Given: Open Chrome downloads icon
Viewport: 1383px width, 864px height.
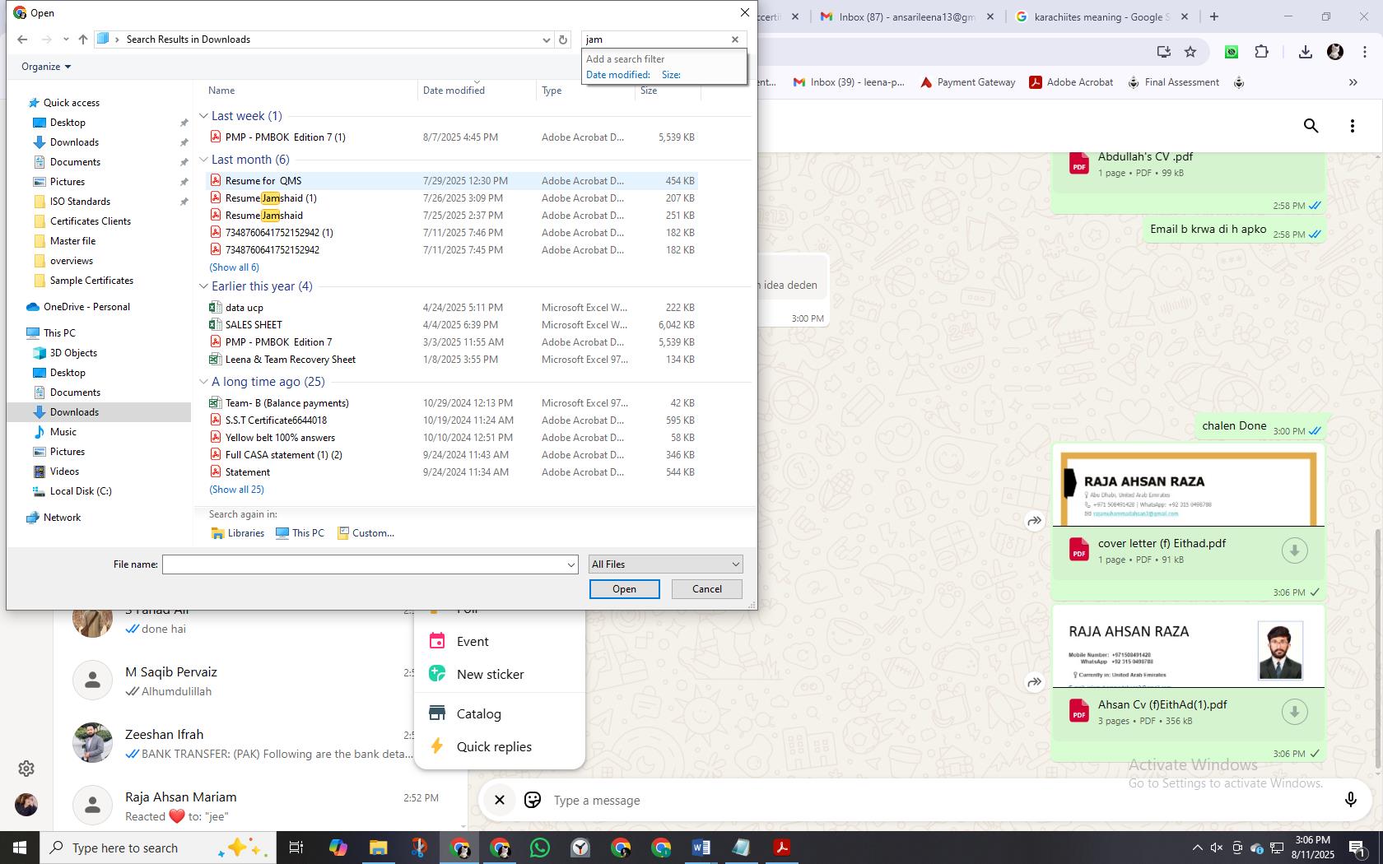Looking at the screenshot, I should (x=1305, y=52).
